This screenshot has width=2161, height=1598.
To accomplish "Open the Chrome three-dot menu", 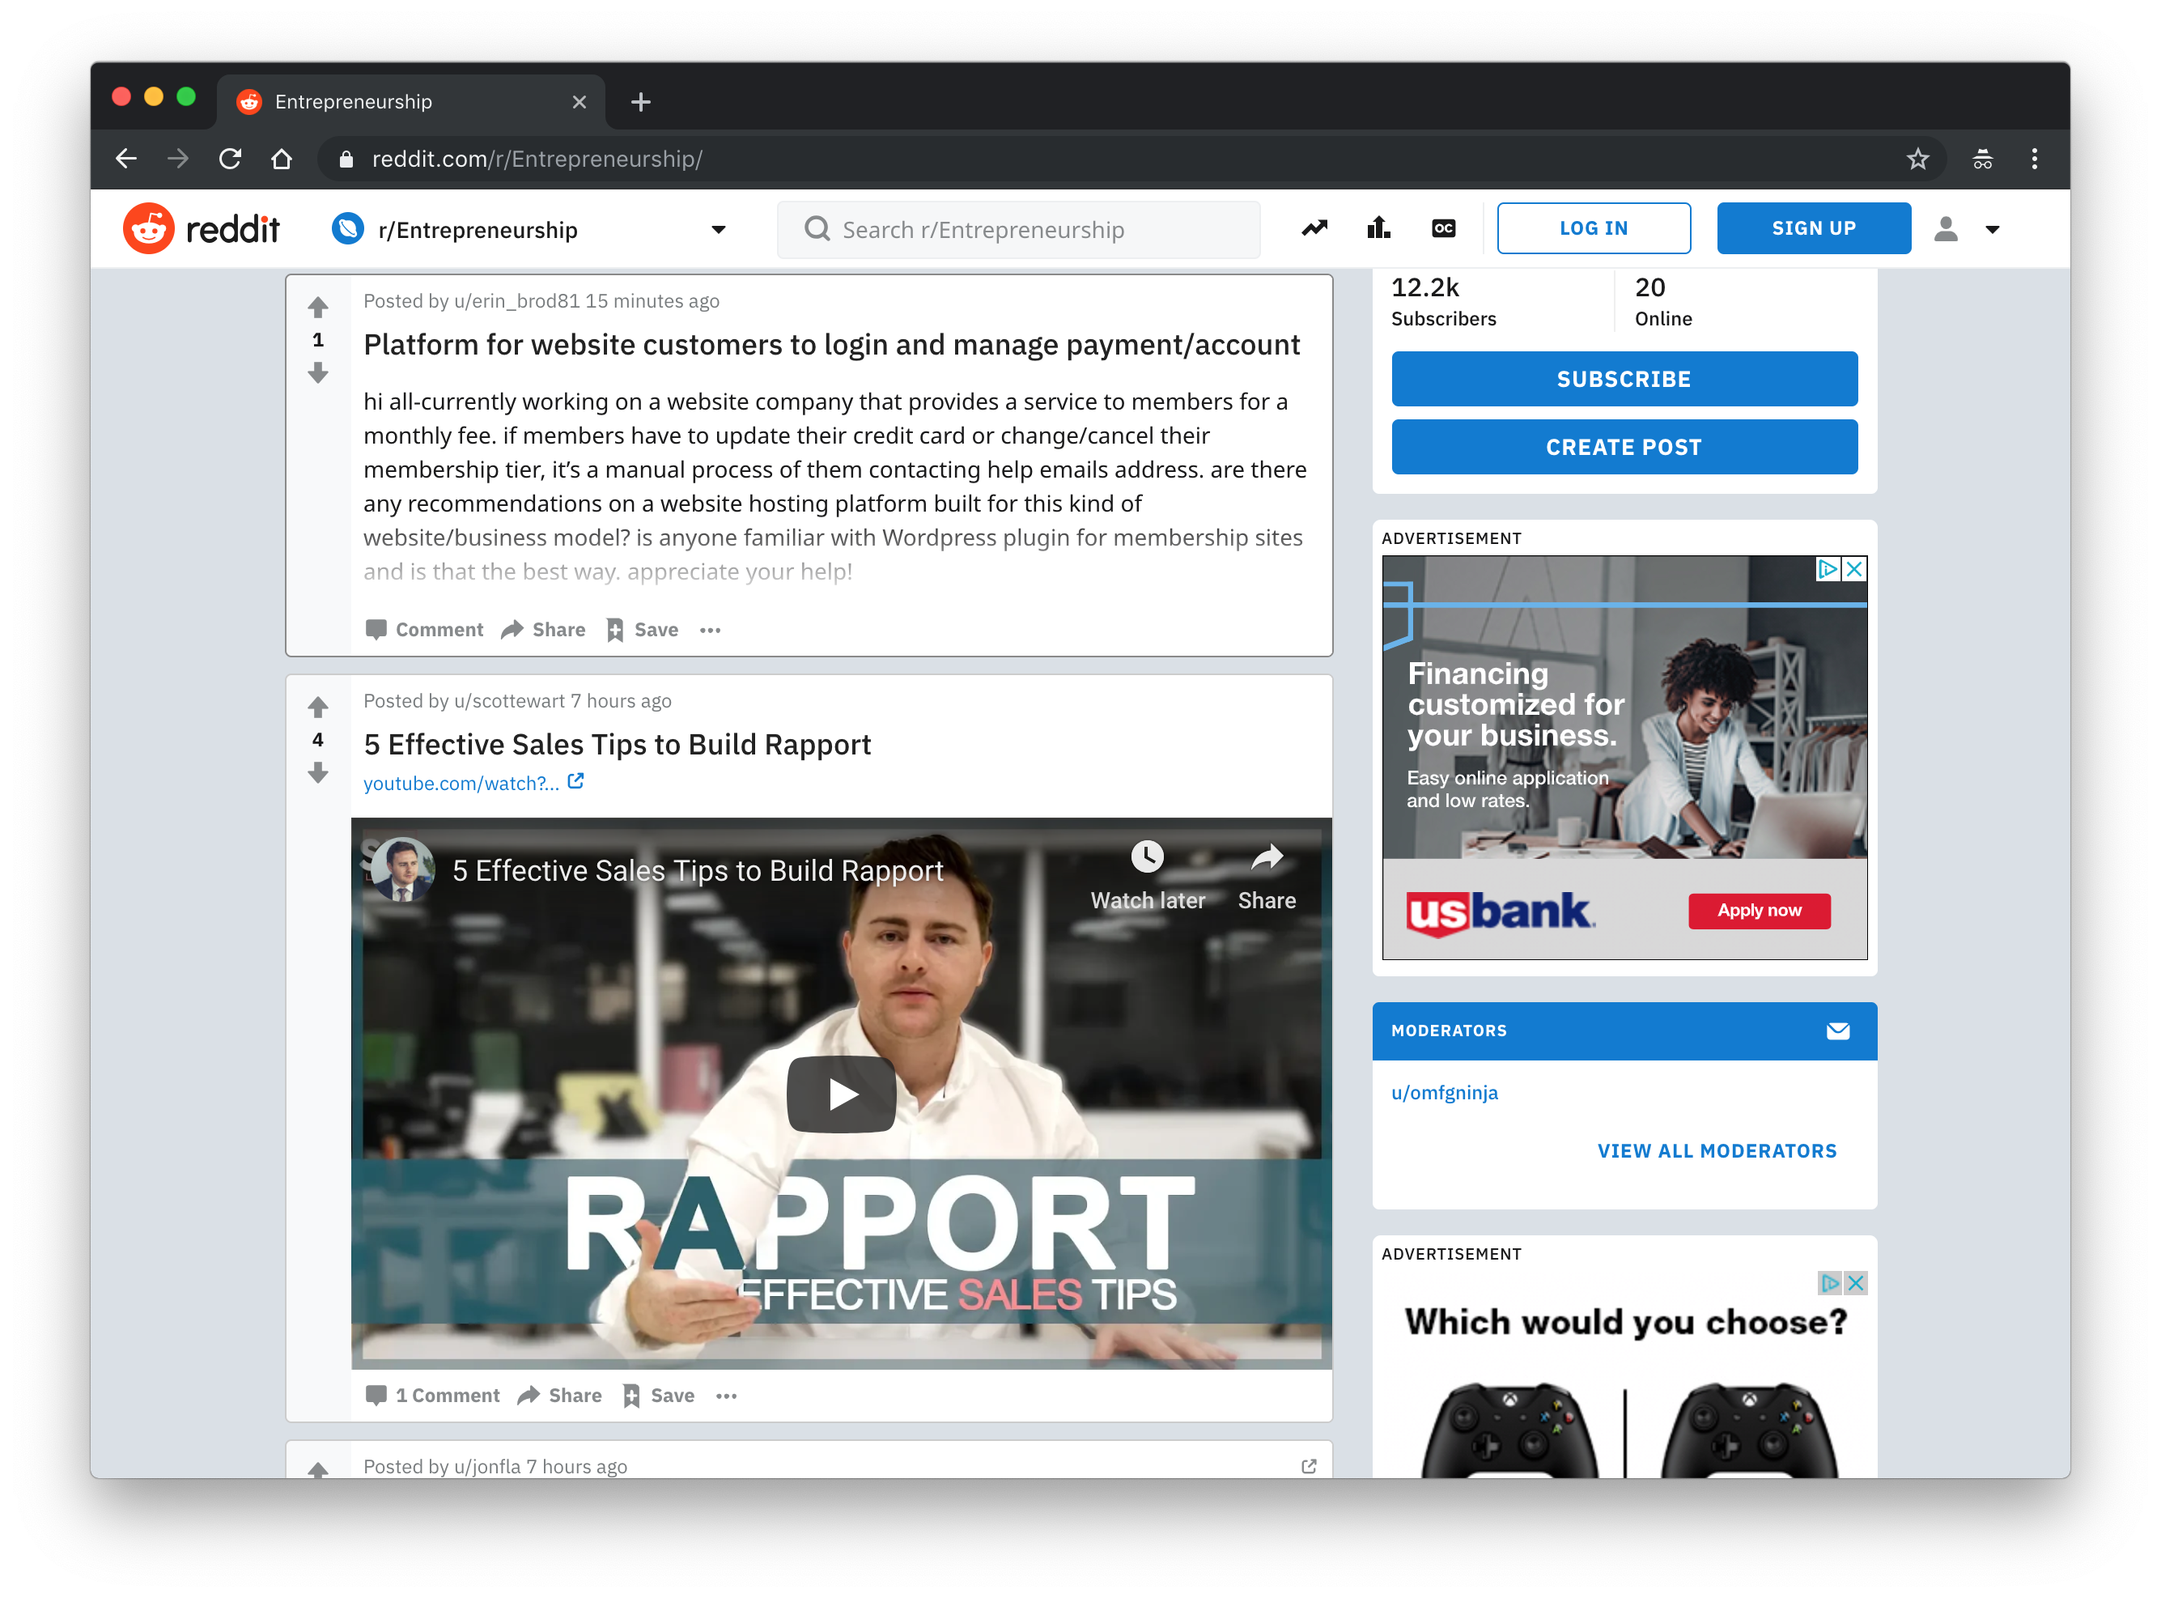I will 2035,159.
